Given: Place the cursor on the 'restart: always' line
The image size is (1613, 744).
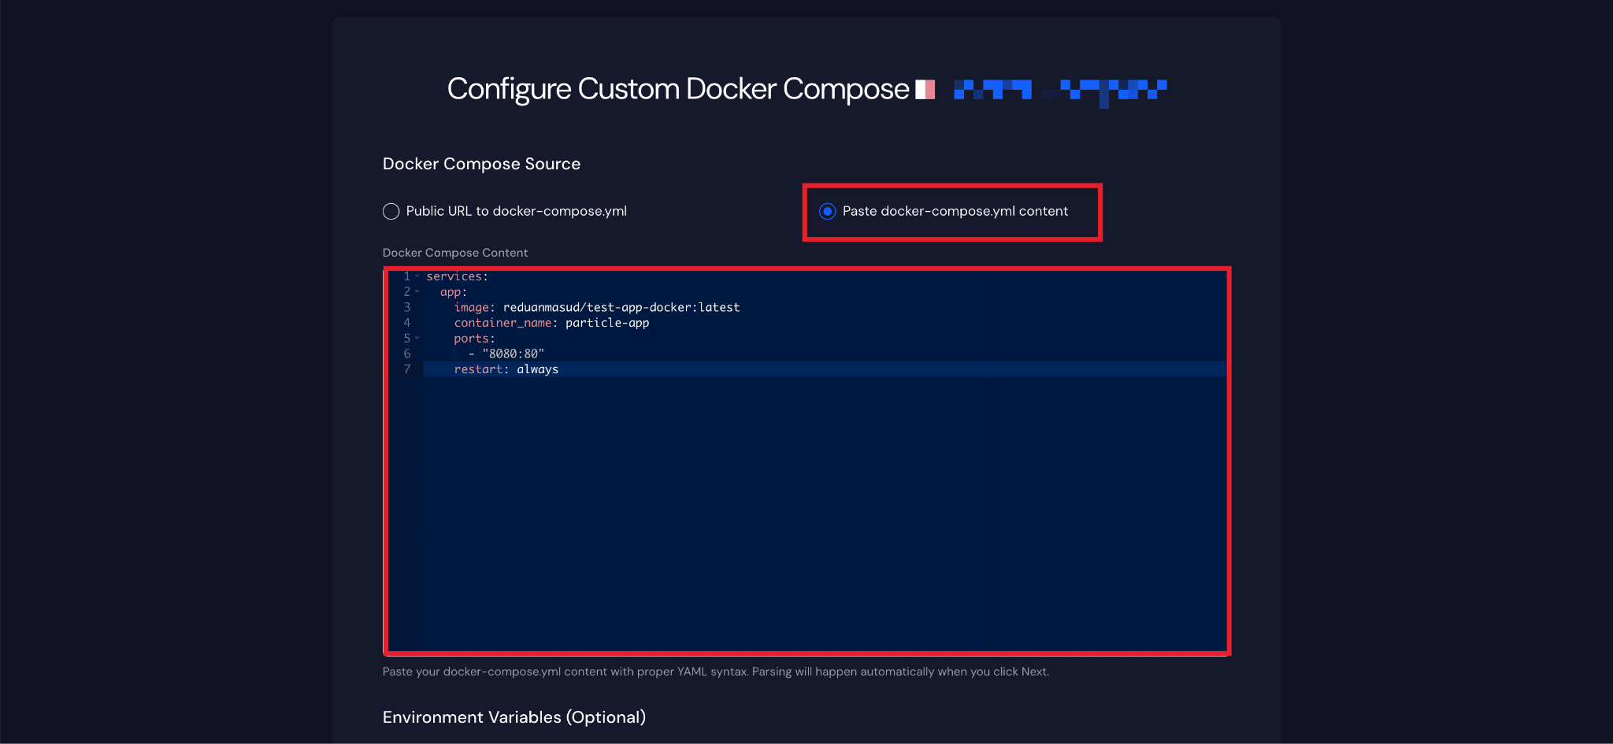Looking at the screenshot, I should (x=507, y=368).
